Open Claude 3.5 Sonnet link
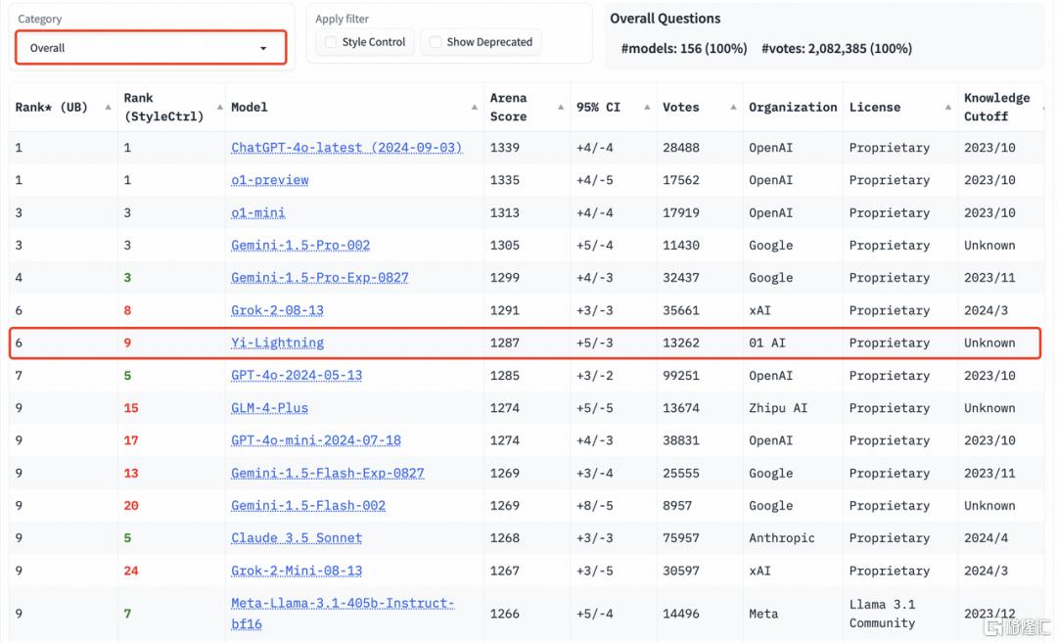The image size is (1057, 643). [x=297, y=538]
